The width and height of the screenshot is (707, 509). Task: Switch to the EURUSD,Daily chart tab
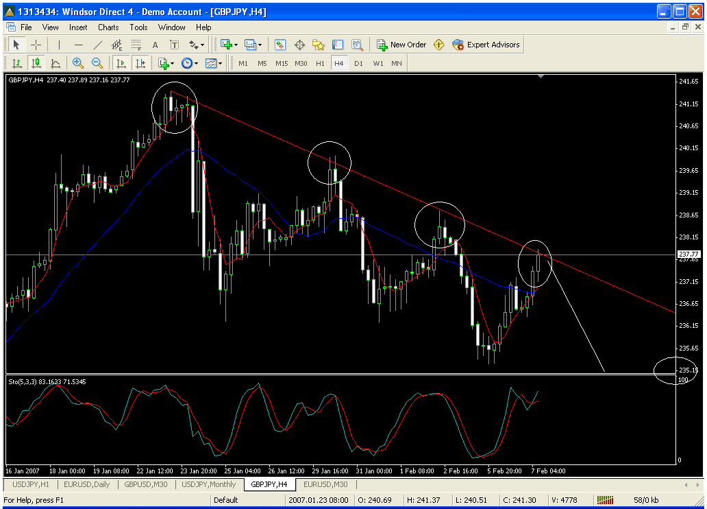[86, 484]
